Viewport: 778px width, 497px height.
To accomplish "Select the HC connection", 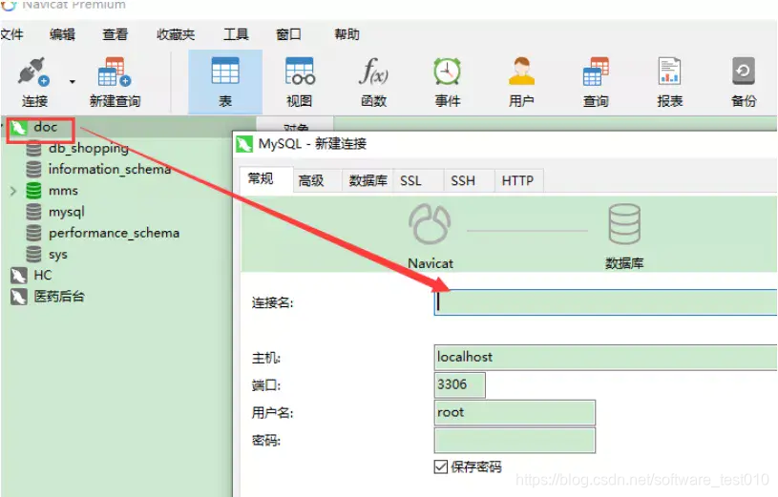I will click(43, 276).
